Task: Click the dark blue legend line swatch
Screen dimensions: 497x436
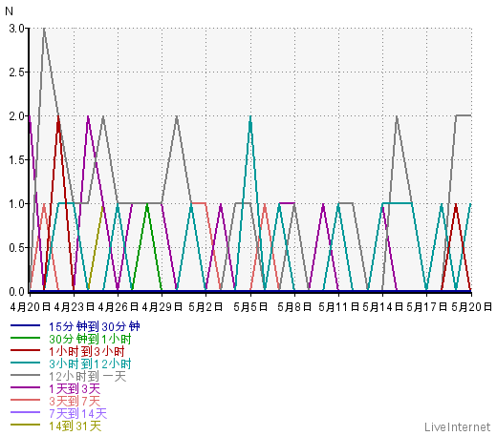Action: click(25, 325)
